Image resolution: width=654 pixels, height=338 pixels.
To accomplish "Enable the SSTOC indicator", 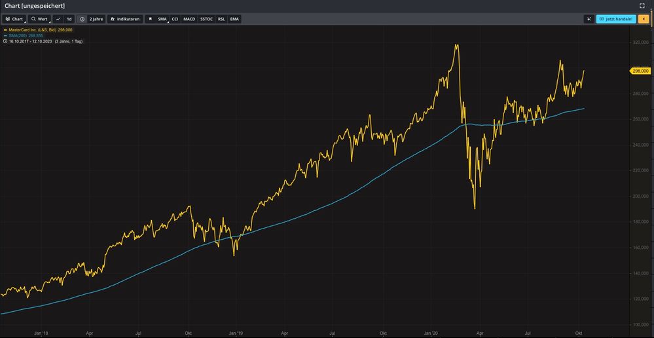I will point(206,19).
